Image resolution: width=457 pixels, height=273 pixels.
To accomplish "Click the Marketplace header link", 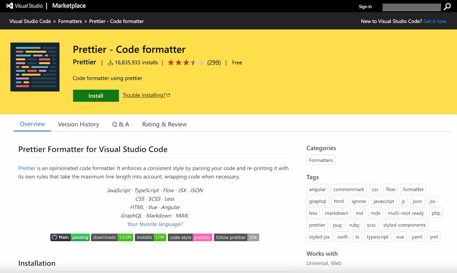I will 69,6.
